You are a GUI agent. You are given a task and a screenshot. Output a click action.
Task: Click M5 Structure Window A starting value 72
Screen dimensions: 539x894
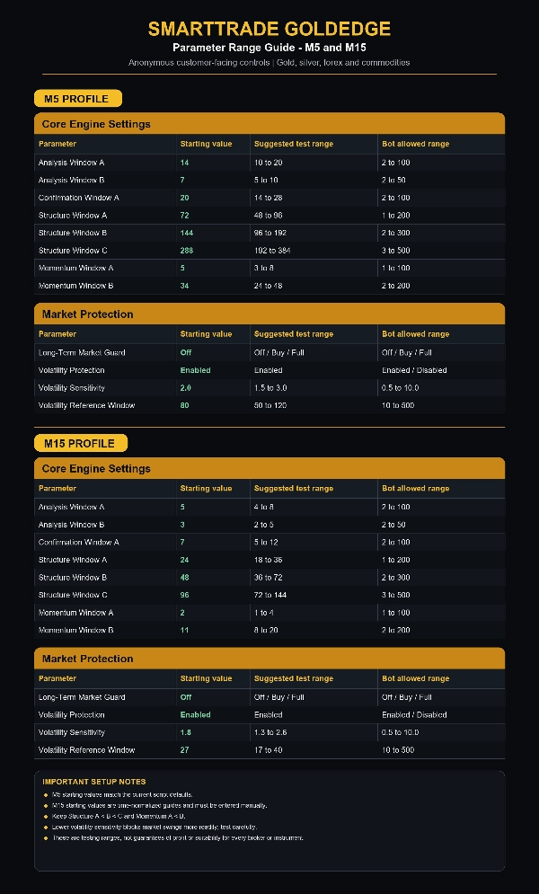(184, 216)
